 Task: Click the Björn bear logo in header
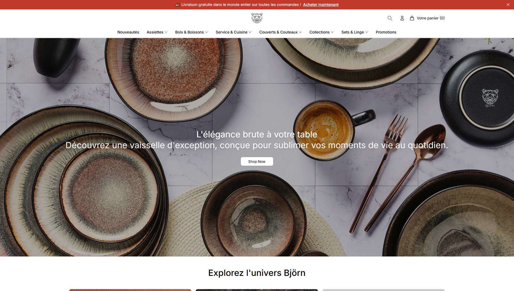[x=257, y=18]
